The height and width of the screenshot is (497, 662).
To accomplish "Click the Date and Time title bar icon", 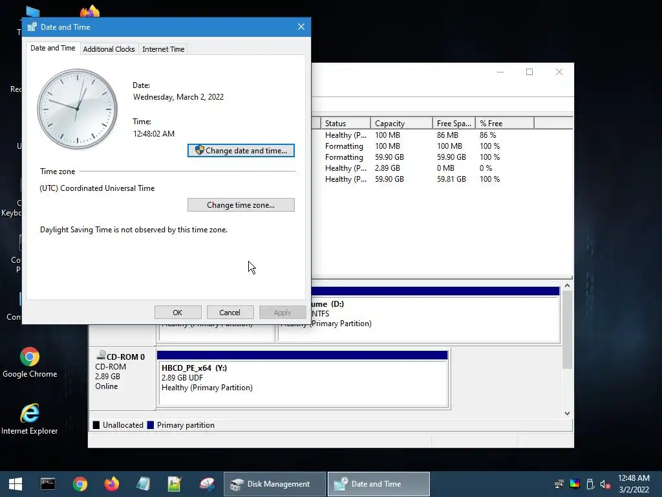I will (32, 27).
